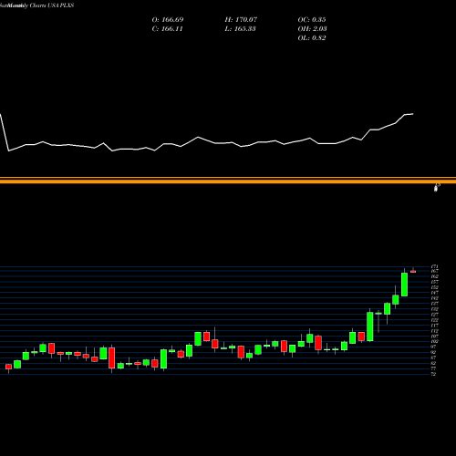Image resolution: width=456 pixels, height=456 pixels.
Task: Click the low price text 'L: 165.33'
Action: point(240,29)
